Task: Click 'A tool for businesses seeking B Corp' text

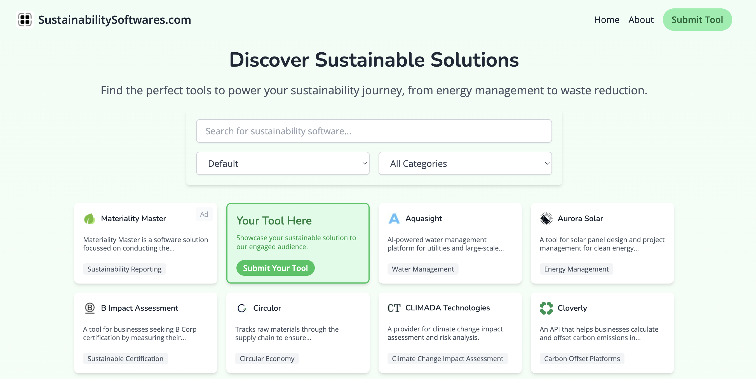Action: pyautogui.click(x=140, y=333)
